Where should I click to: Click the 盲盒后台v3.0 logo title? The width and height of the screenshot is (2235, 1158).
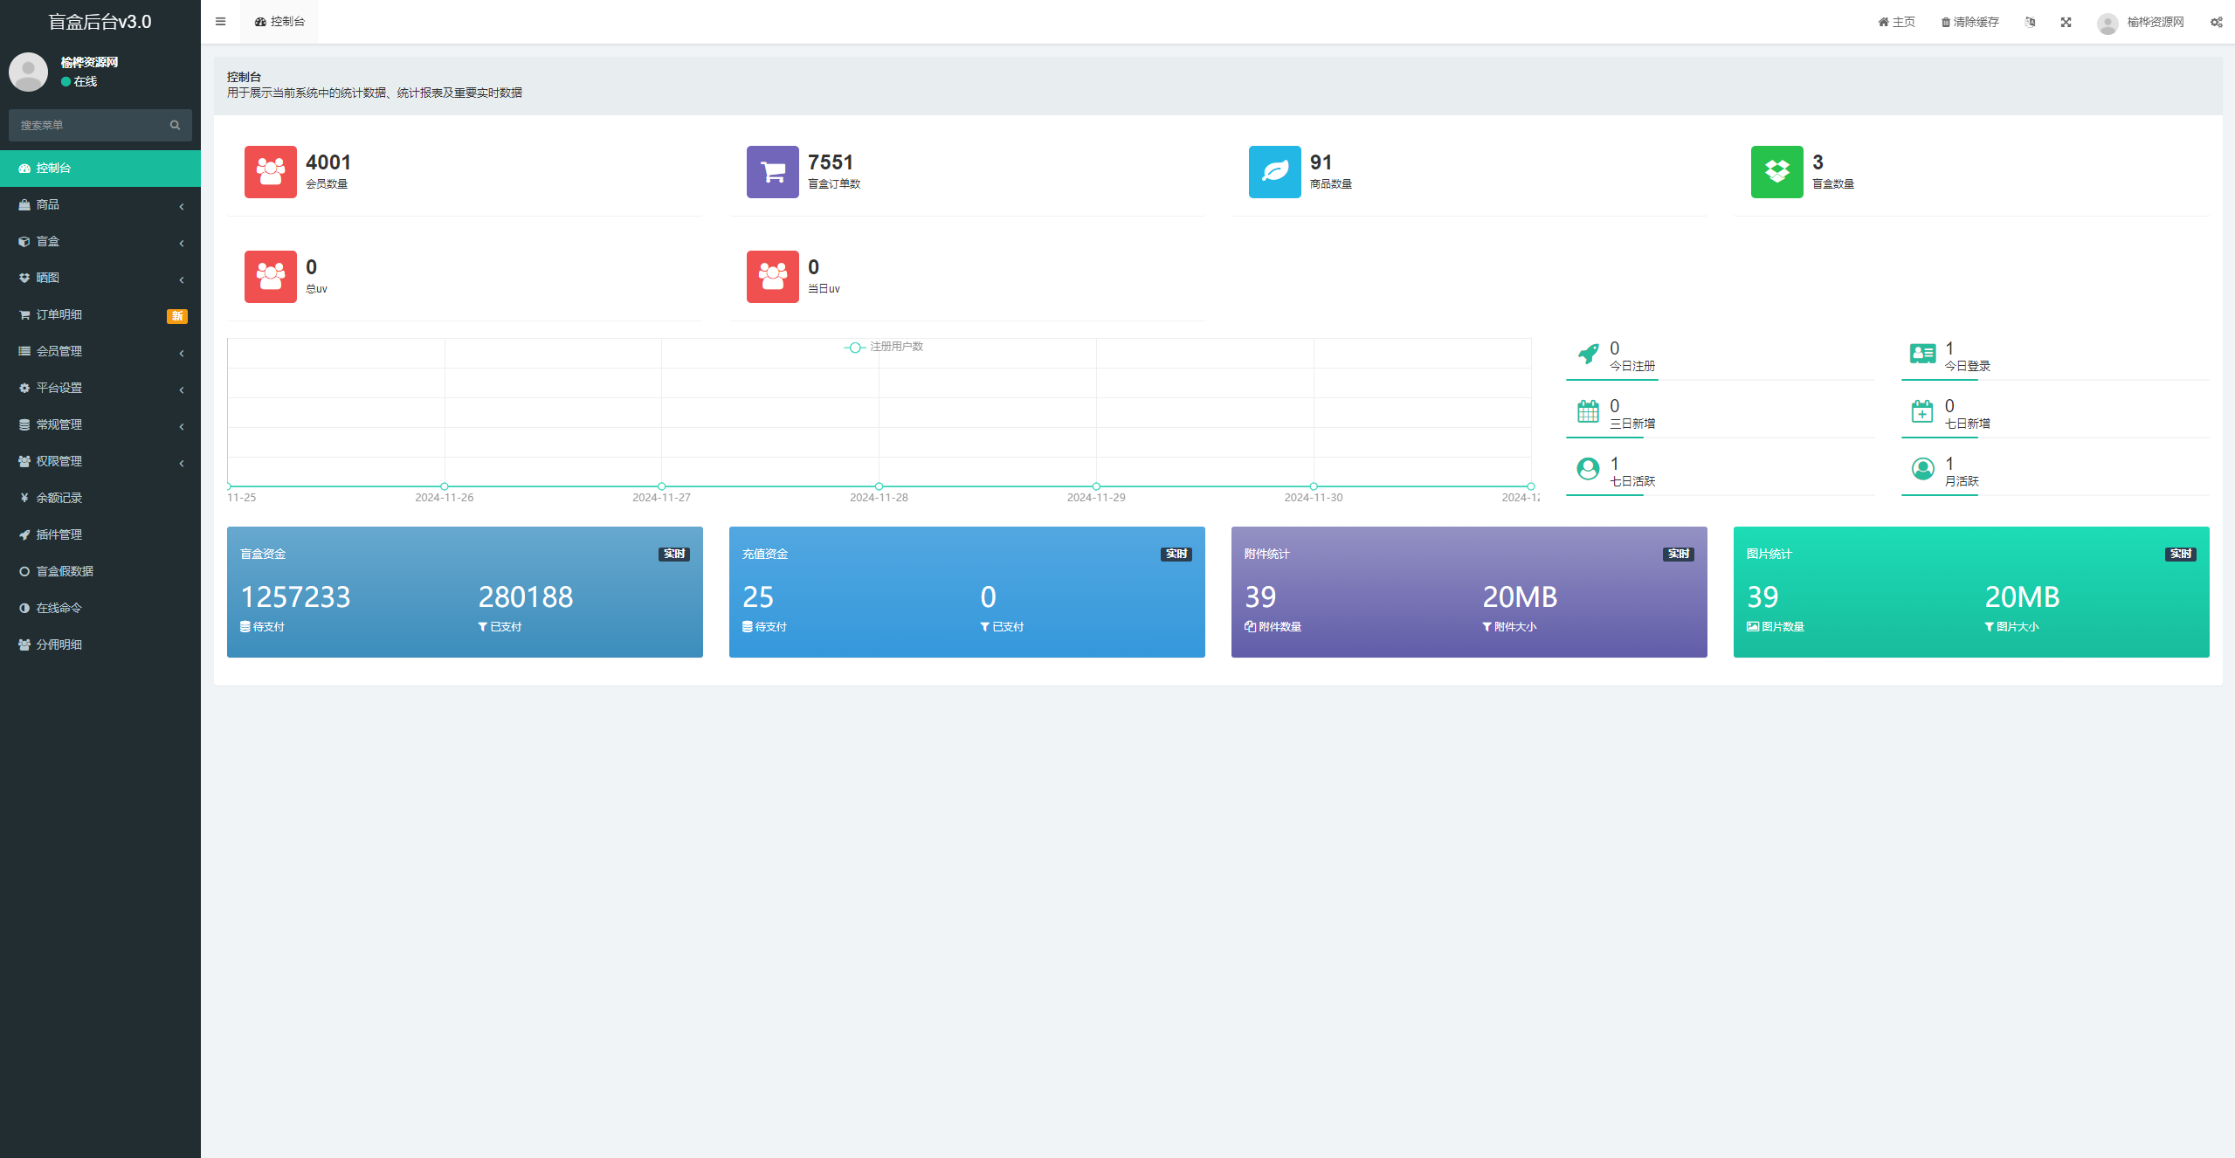[x=100, y=22]
